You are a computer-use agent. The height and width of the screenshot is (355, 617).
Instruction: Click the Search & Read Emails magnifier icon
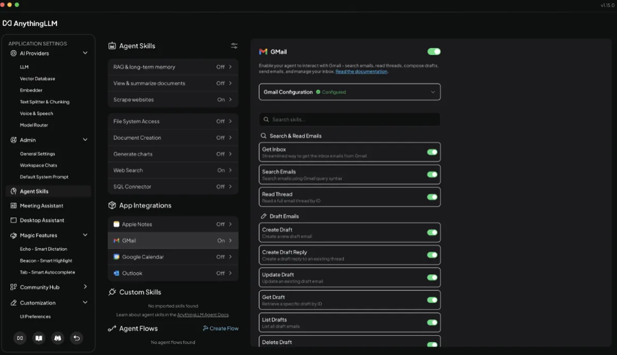[264, 136]
